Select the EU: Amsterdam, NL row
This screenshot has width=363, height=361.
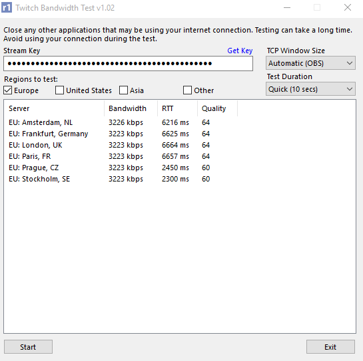pyautogui.click(x=121, y=122)
